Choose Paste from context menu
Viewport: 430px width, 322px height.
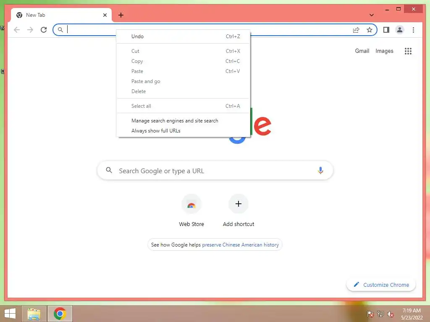click(x=183, y=71)
